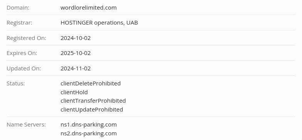The width and height of the screenshot is (302, 140).
Task: Click the Status: label
Action: [x=16, y=83]
